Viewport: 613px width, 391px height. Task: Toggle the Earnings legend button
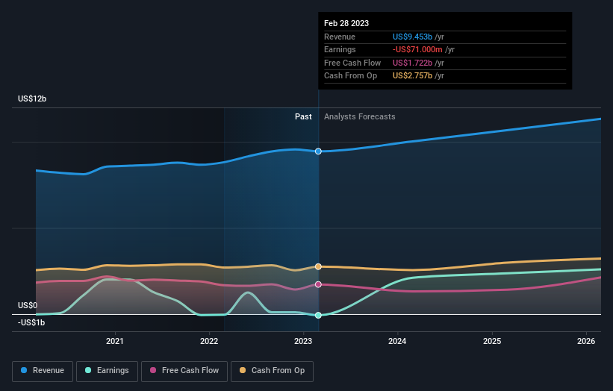(107, 371)
